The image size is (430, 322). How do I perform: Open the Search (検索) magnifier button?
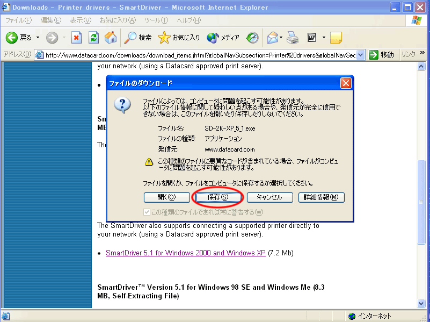tap(137, 38)
